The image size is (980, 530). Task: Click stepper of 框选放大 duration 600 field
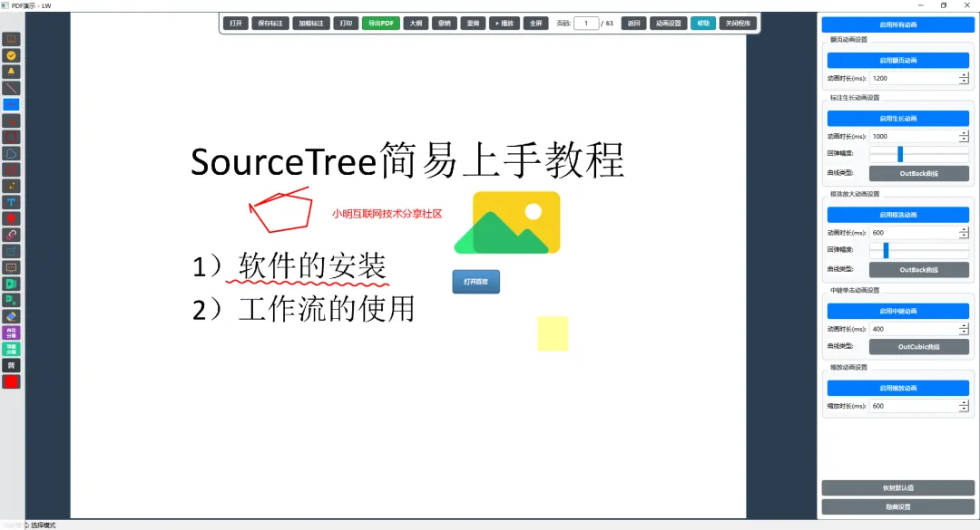coord(964,232)
